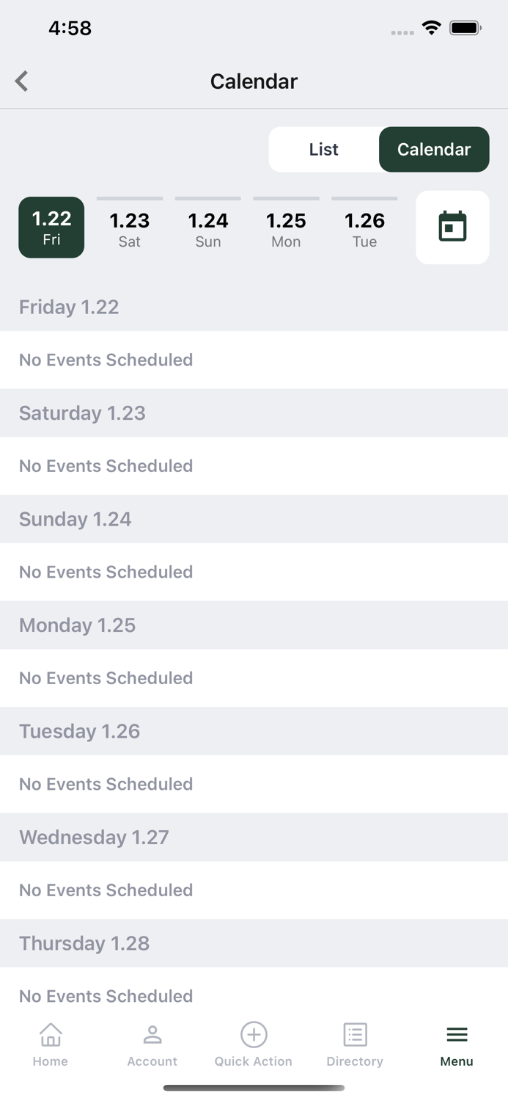
Task: Open the date picker calendar icon
Action: pos(452,227)
